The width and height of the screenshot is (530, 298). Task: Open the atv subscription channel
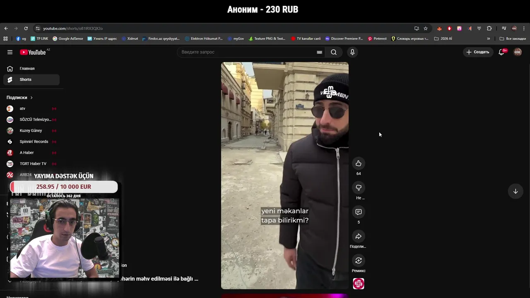pyautogui.click(x=31, y=108)
